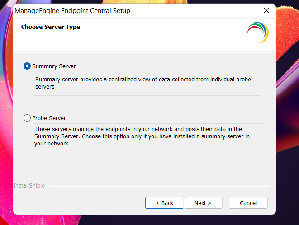This screenshot has width=299, height=225.
Task: Select the Summary Server radio button
Action: [27, 66]
